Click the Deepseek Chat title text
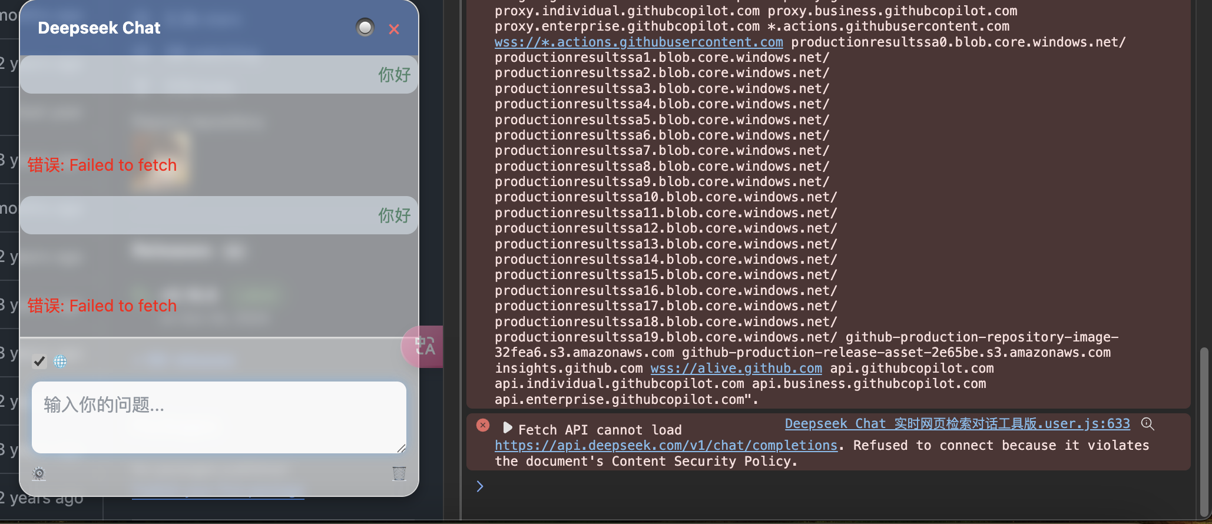 pos(99,28)
